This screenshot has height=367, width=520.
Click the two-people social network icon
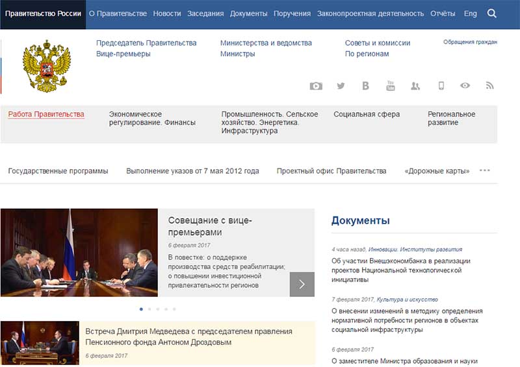point(415,86)
